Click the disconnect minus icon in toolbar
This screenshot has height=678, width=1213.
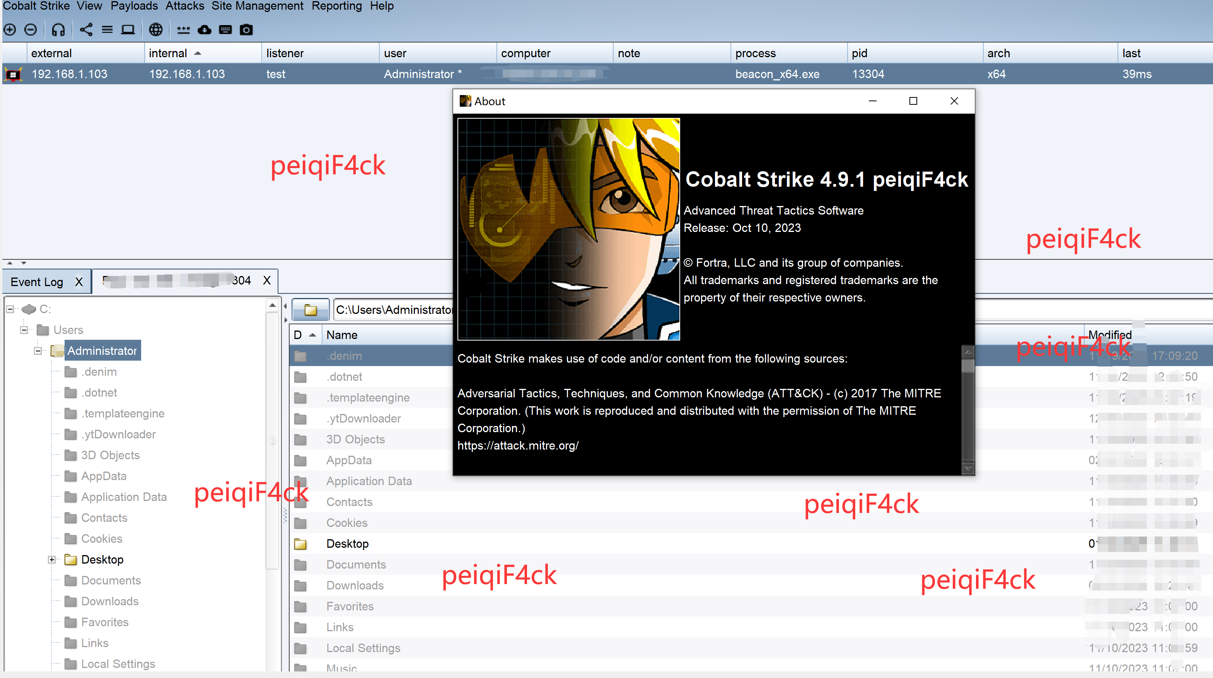(31, 30)
